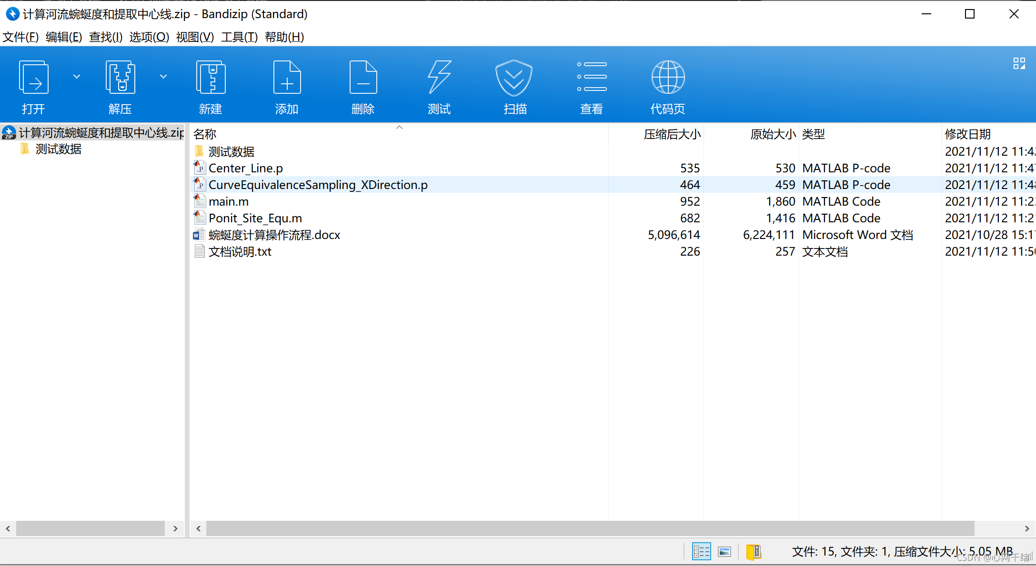Sort files by 压缩后大小 column header
Viewport: 1036px width, 566px height.
pyautogui.click(x=672, y=134)
